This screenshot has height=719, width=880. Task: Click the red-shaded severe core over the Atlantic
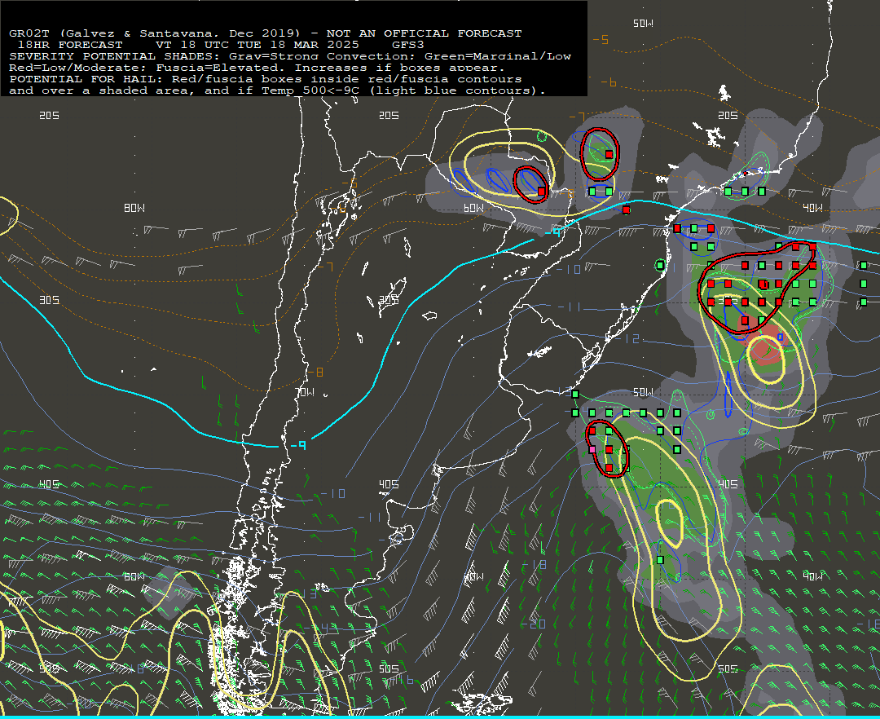click(x=768, y=348)
